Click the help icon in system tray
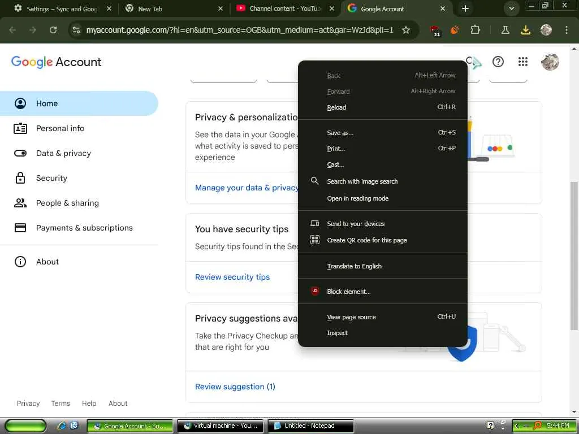The width and height of the screenshot is (579, 434). click(x=490, y=426)
